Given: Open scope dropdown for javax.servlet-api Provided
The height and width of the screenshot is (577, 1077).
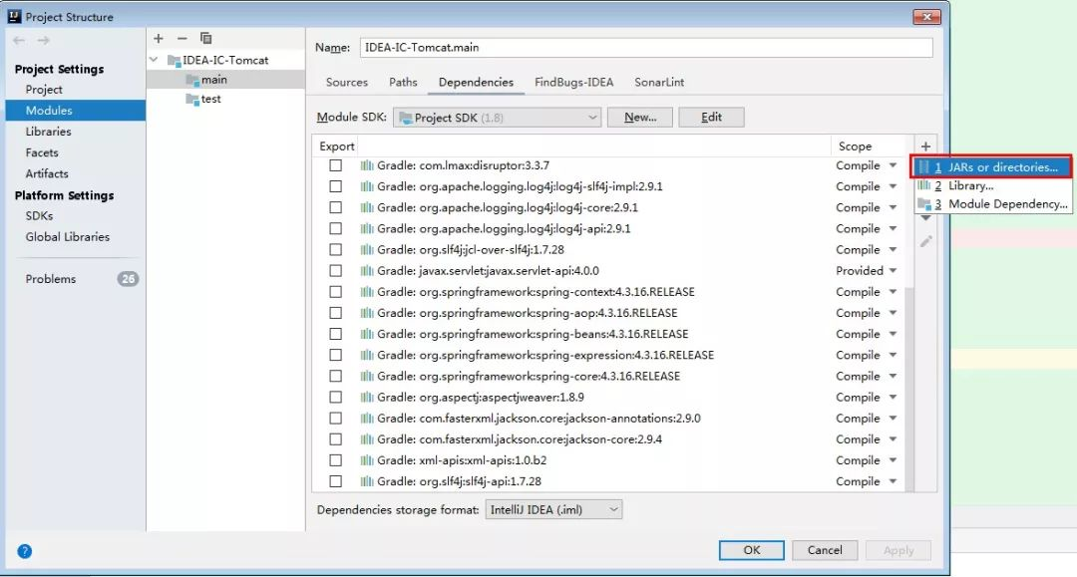Looking at the screenshot, I should coord(893,270).
